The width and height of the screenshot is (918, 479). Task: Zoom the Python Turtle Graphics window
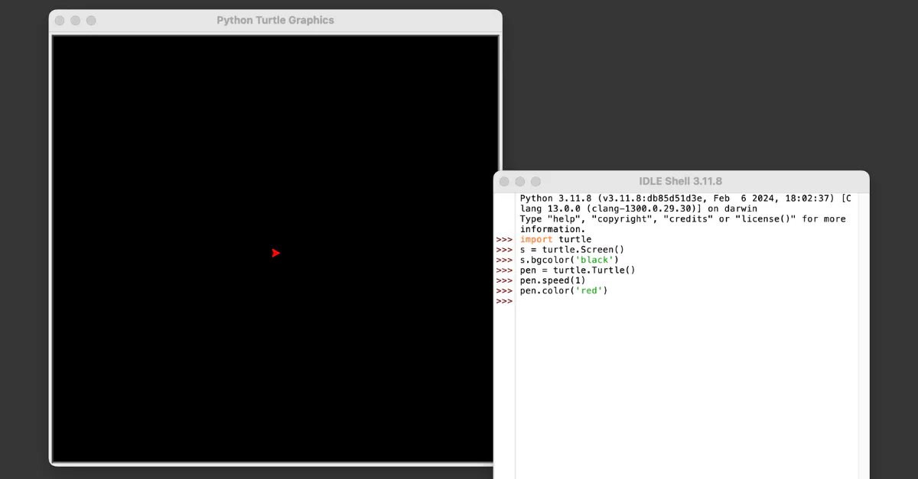[x=91, y=21]
